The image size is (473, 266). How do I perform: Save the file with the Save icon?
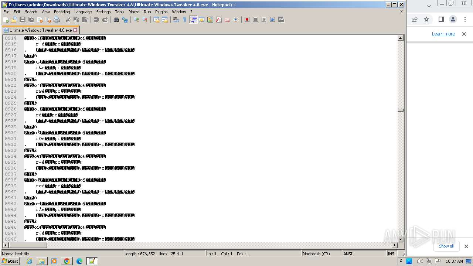23,20
